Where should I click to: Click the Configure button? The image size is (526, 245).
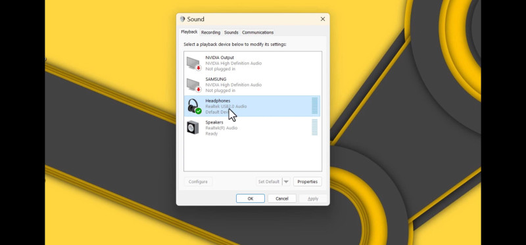(x=198, y=182)
